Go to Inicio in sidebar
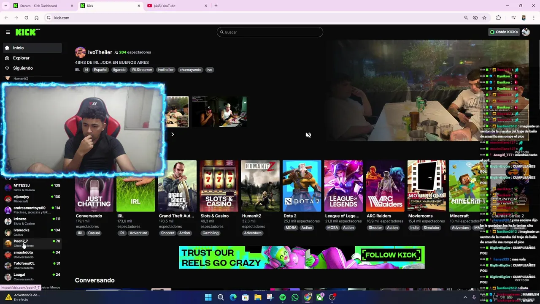Screen dimensions: 540x304 point(32,48)
